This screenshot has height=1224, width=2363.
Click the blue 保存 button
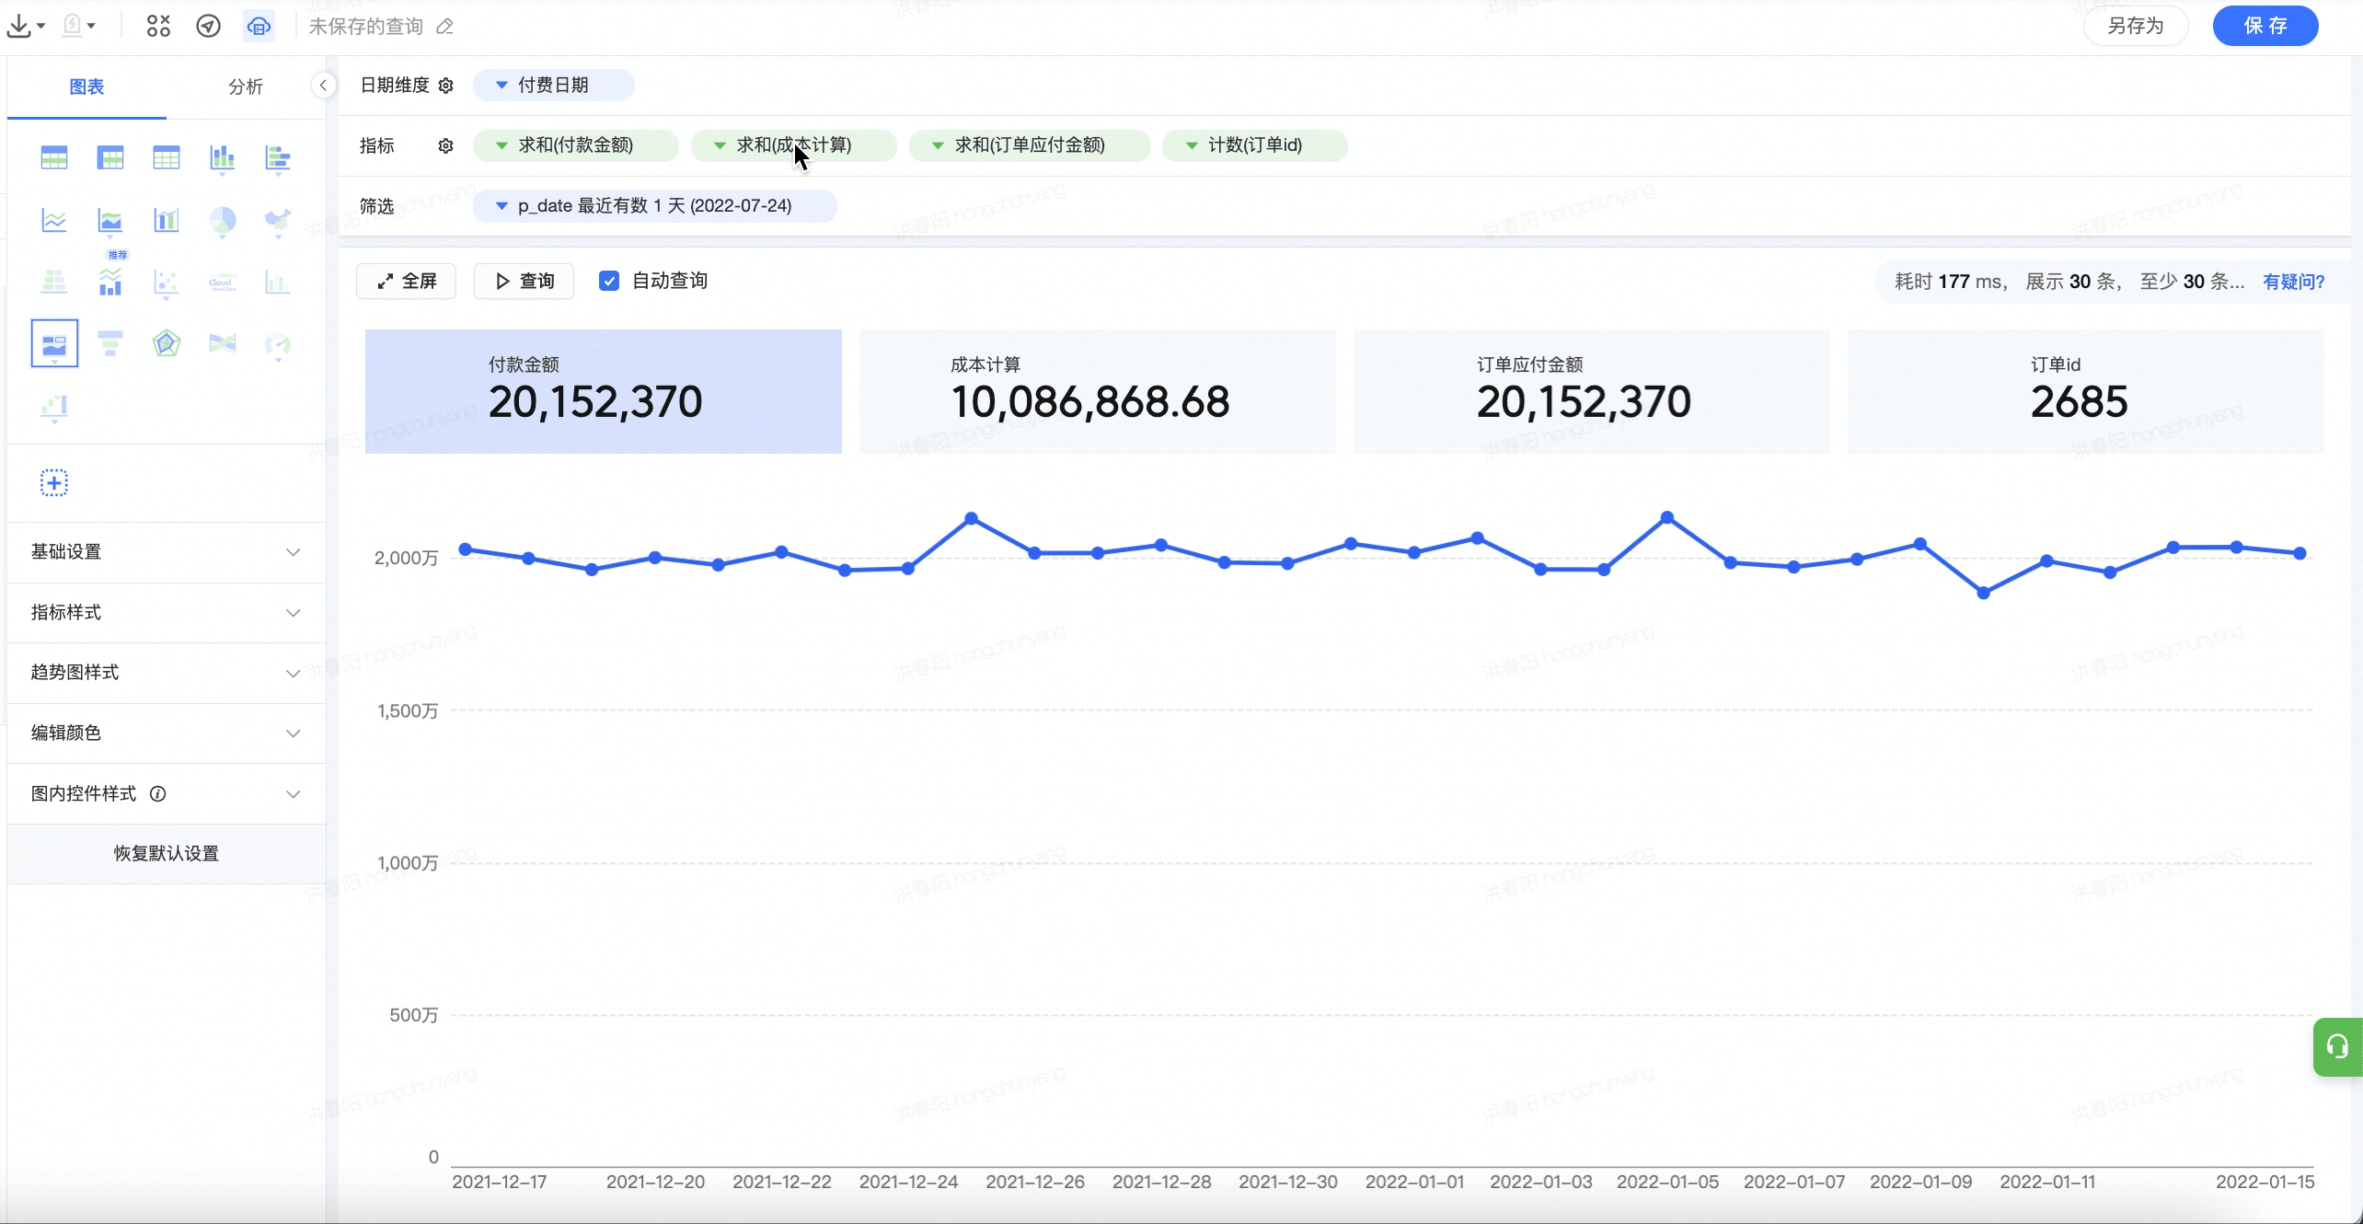(2265, 26)
